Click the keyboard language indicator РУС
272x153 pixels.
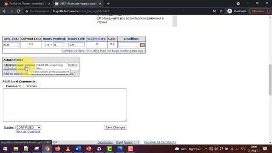(x=243, y=149)
